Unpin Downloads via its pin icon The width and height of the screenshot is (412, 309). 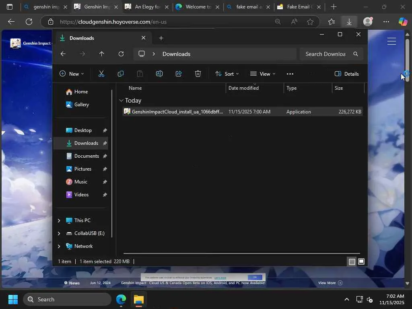(x=105, y=143)
